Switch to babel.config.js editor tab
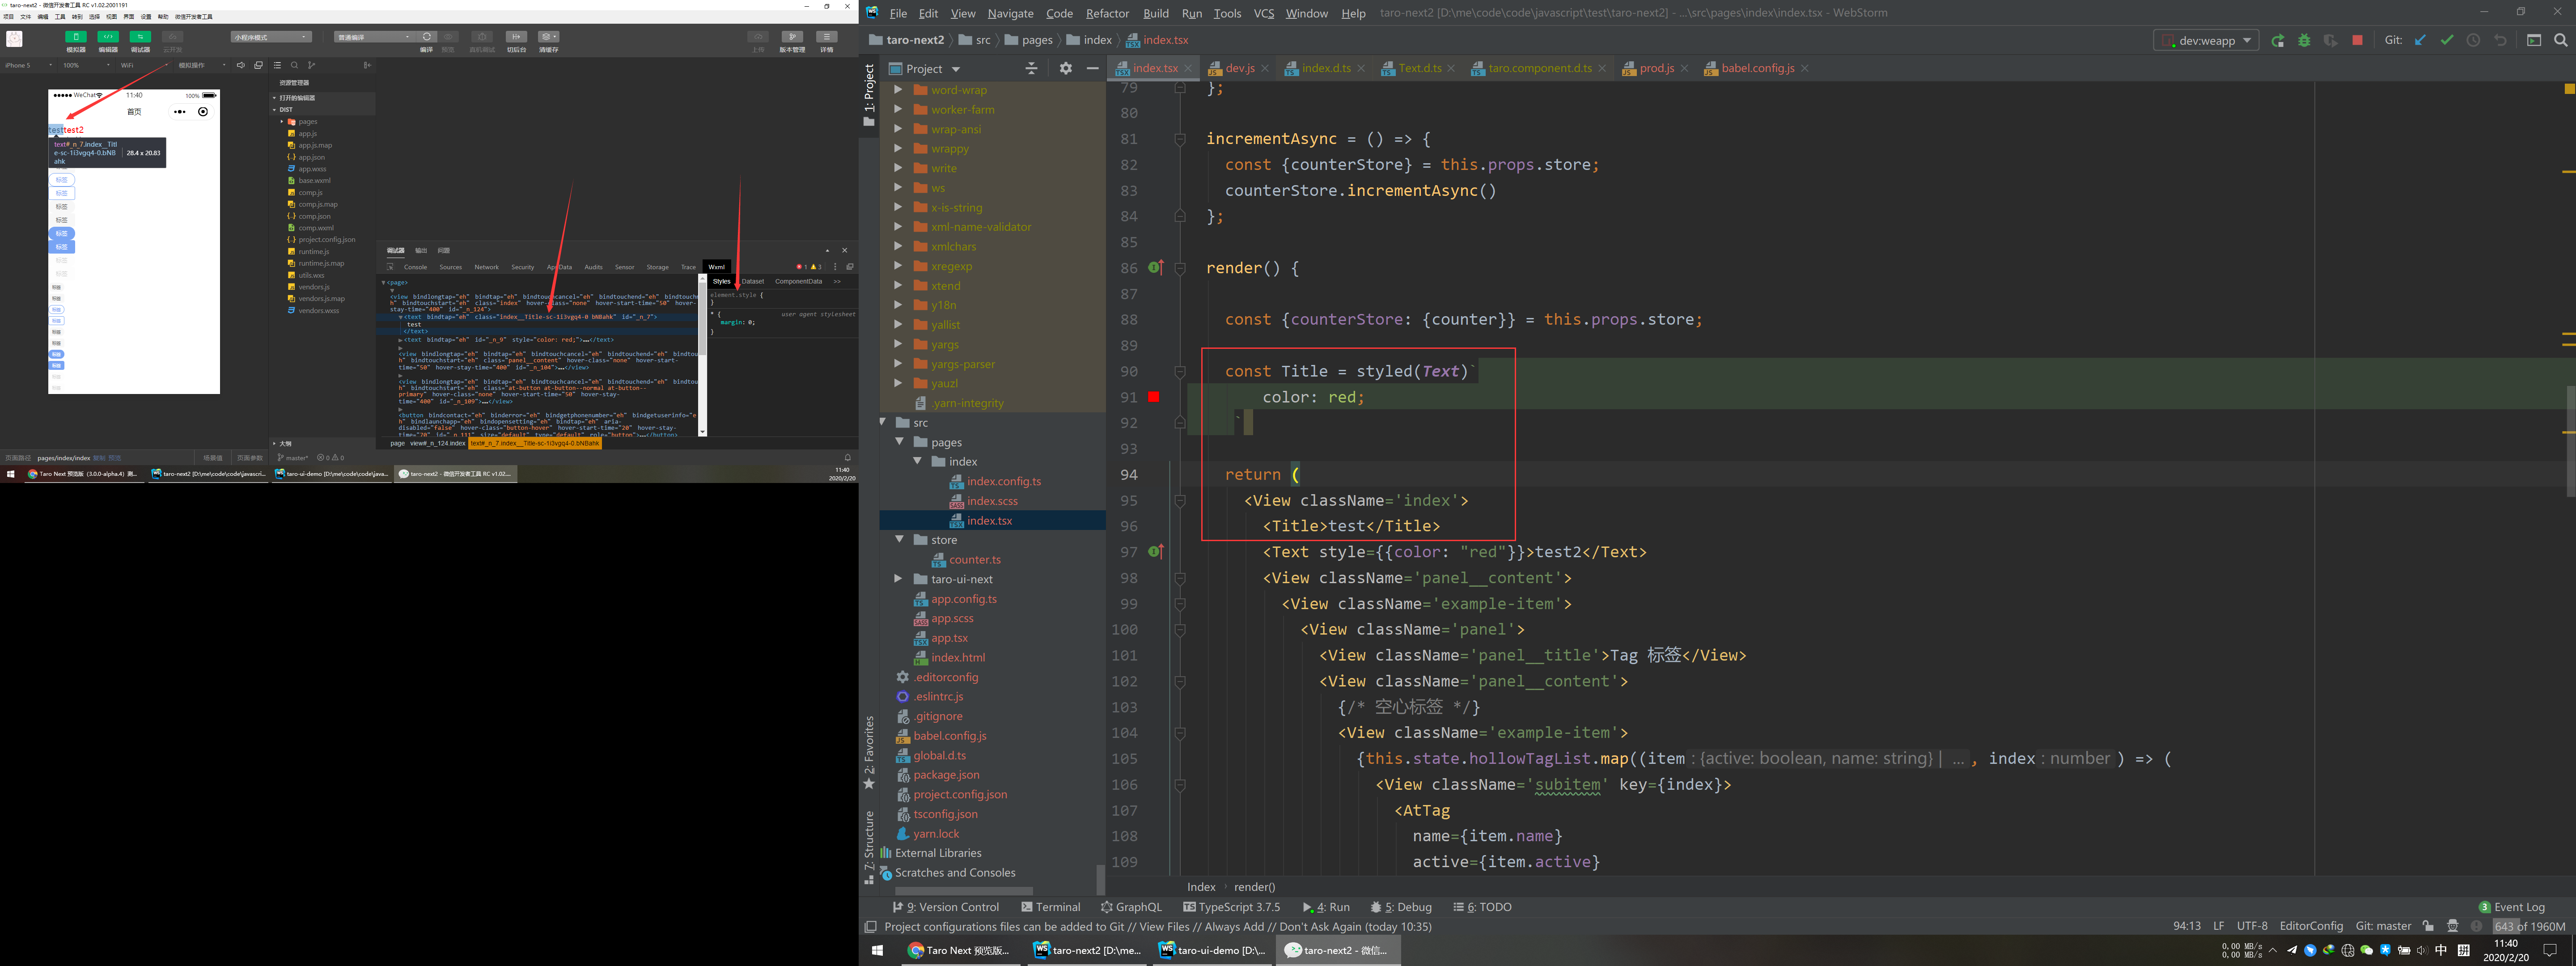Screen dimensions: 2576x966 coord(1757,68)
